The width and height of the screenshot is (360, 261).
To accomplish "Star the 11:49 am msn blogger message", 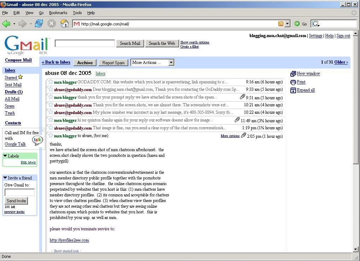I will point(51,120).
